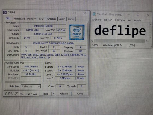Click the Stepping value 'A'
This screenshot has height=115, width=153.
(x=81, y=47)
